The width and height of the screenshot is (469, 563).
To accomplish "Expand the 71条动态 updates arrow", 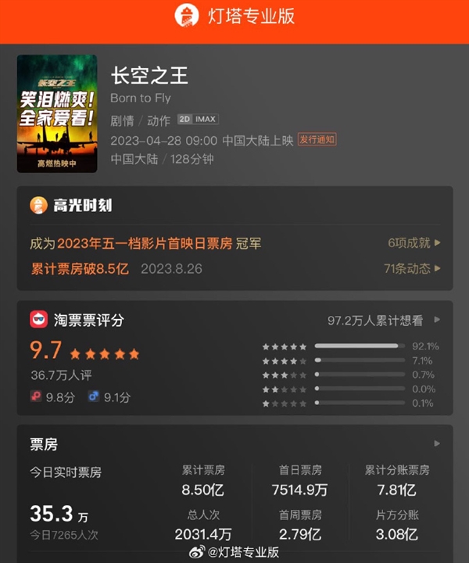I will coord(438,268).
